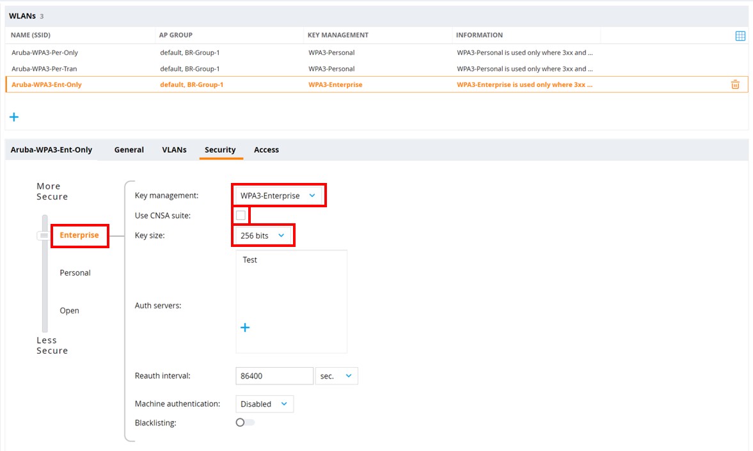Switch to the General tab
This screenshot has height=451, width=753.
coord(129,150)
